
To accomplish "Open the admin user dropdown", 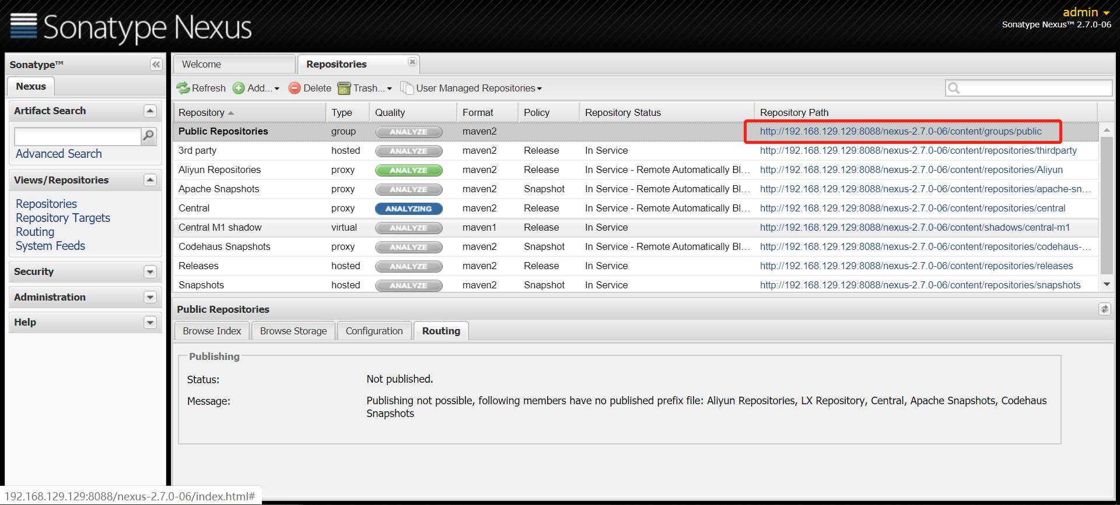I will tap(1086, 12).
